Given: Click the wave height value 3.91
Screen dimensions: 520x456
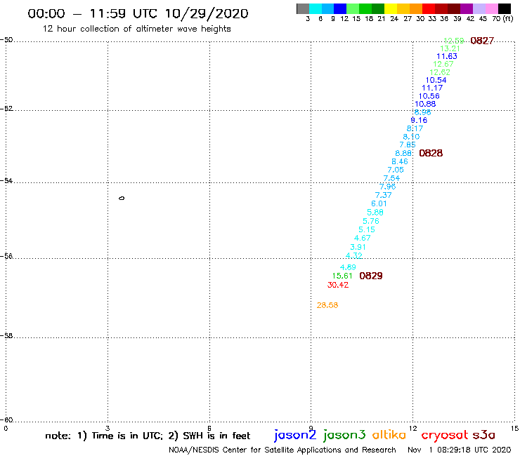Looking at the screenshot, I should point(358,247).
